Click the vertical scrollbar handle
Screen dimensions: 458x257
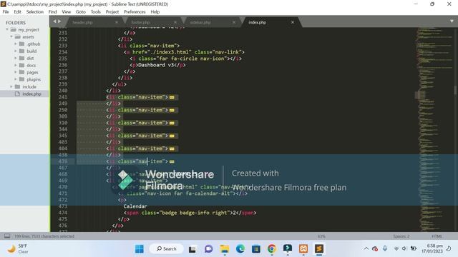tap(455, 91)
